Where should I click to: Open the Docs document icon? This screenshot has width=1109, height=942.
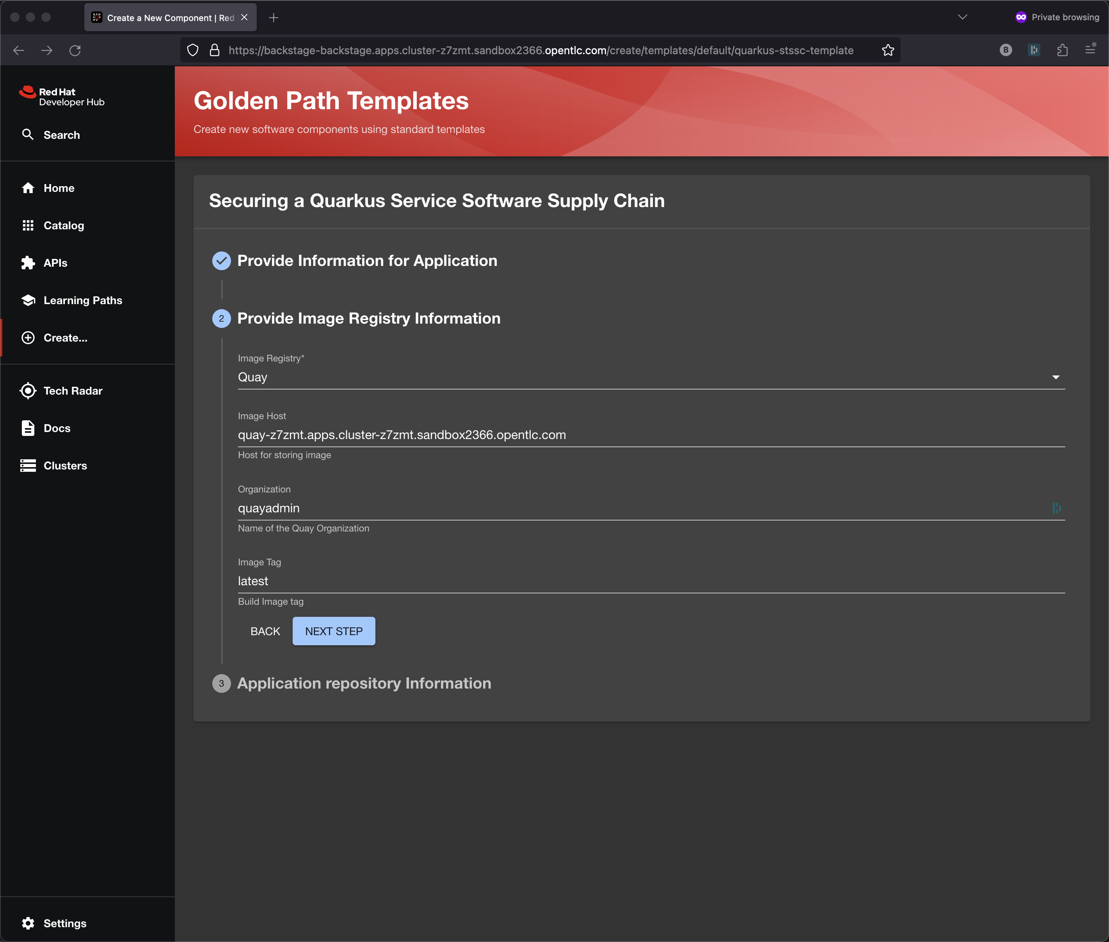point(28,428)
